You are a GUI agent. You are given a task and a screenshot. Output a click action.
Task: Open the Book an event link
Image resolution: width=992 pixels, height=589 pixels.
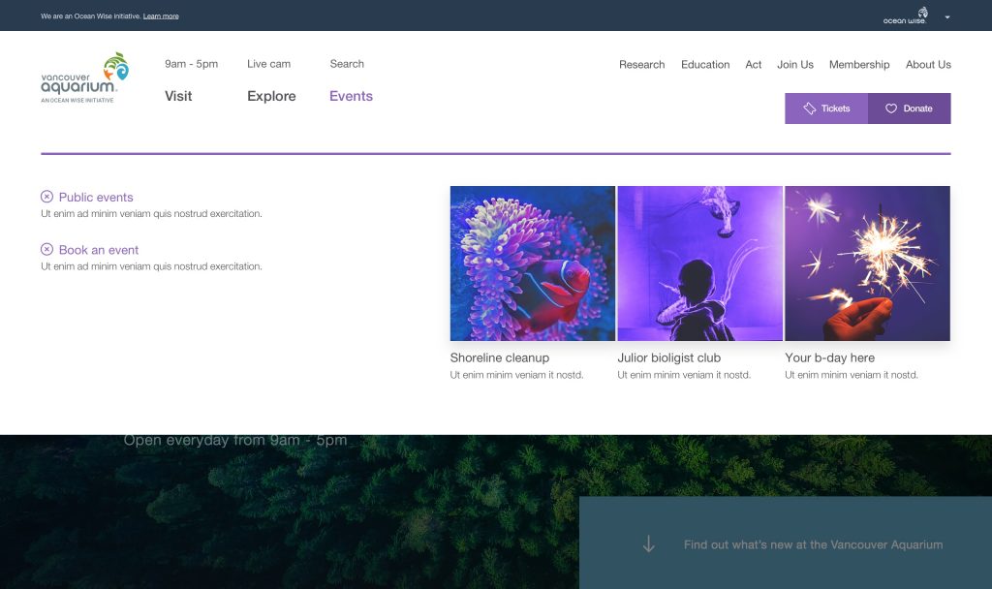click(x=99, y=250)
